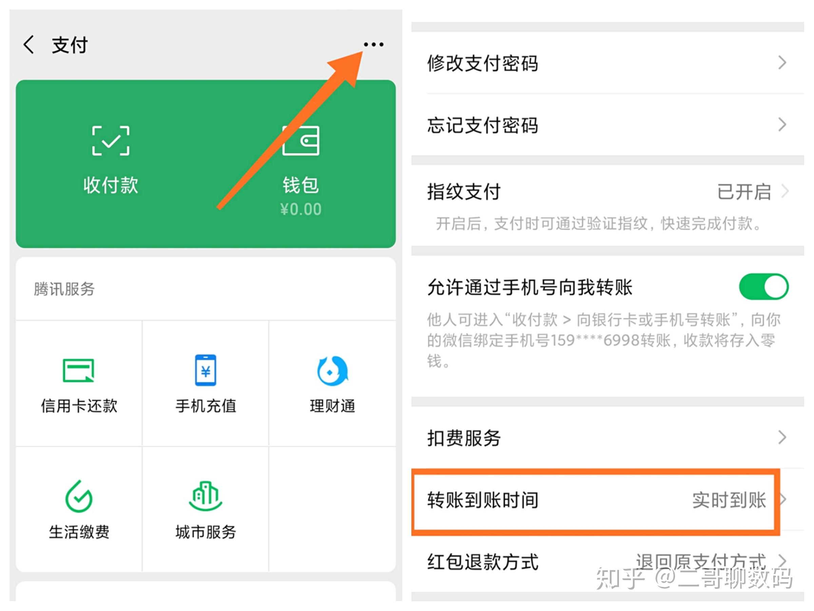This screenshot has width=814, height=611.
Task: Open the 钱包 wallet icon
Action: (301, 141)
